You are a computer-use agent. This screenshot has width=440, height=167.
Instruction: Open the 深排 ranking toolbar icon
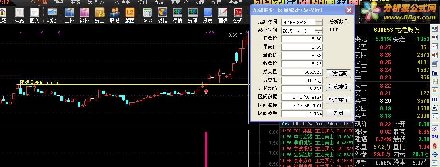[84, 15]
